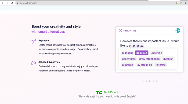
Task: Choose the 'accentuate' synonym
Action: pyautogui.click(x=129, y=59)
